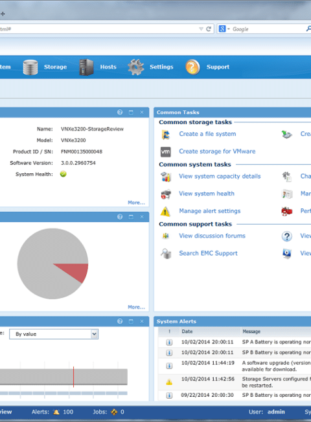Click help icon in system information panel
Screen dimensions: 311x422
(120, 112)
